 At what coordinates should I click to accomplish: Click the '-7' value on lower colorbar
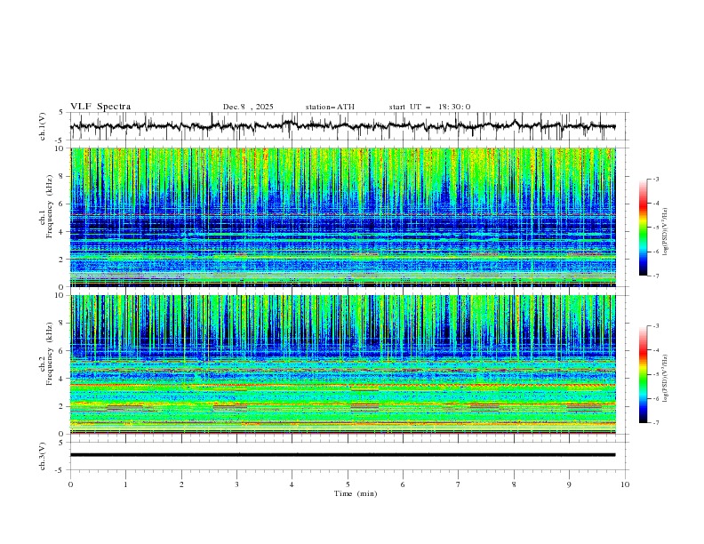click(x=655, y=423)
